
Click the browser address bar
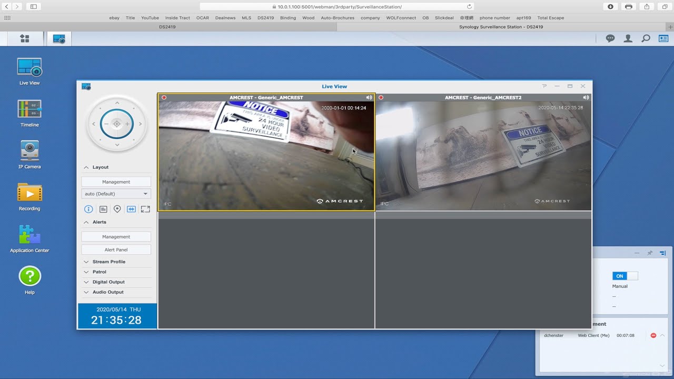[x=337, y=6]
